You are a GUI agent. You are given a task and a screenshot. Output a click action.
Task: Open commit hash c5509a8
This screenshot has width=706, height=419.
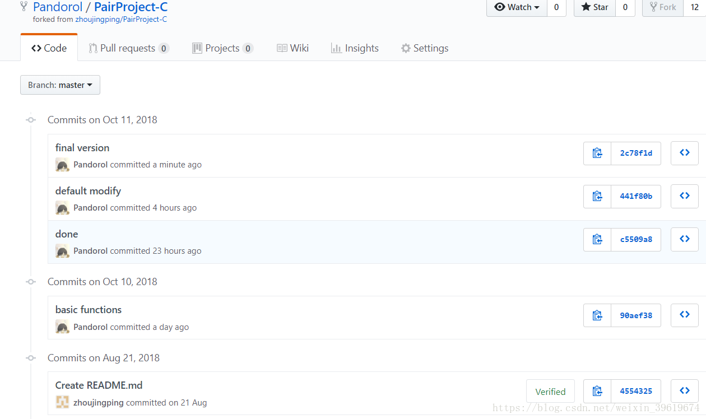636,239
